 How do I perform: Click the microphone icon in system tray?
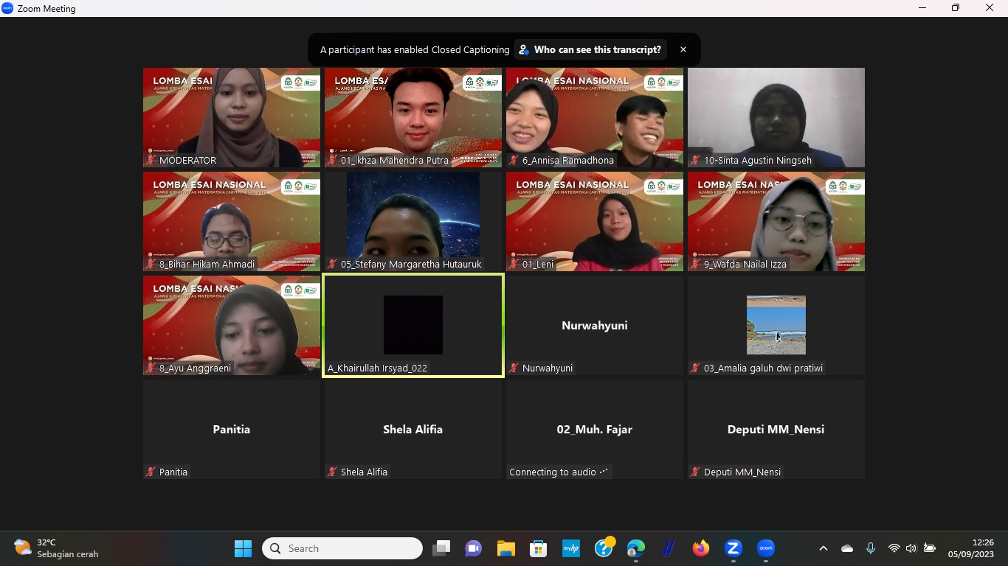871,548
